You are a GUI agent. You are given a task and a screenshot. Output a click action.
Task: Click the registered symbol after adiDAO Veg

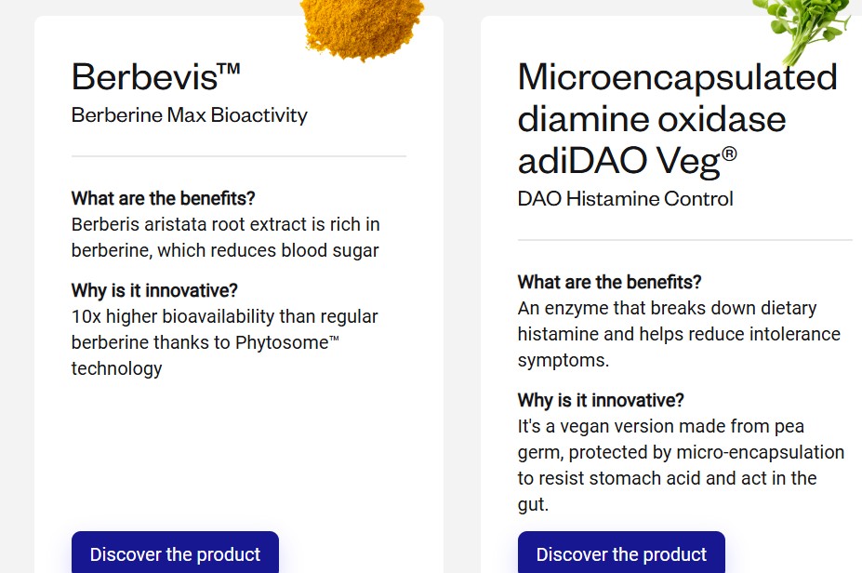click(729, 153)
